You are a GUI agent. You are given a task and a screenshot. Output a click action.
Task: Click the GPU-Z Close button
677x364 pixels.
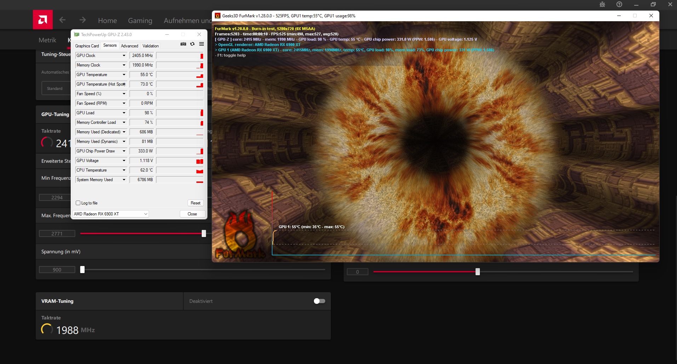[192, 214]
